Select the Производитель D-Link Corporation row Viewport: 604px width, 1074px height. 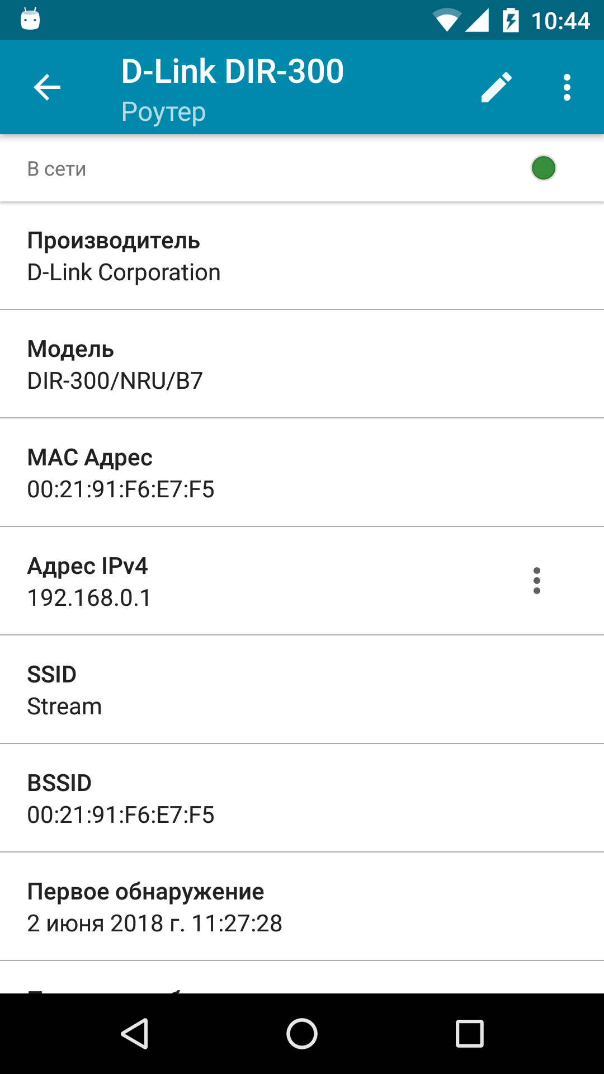[x=302, y=256]
